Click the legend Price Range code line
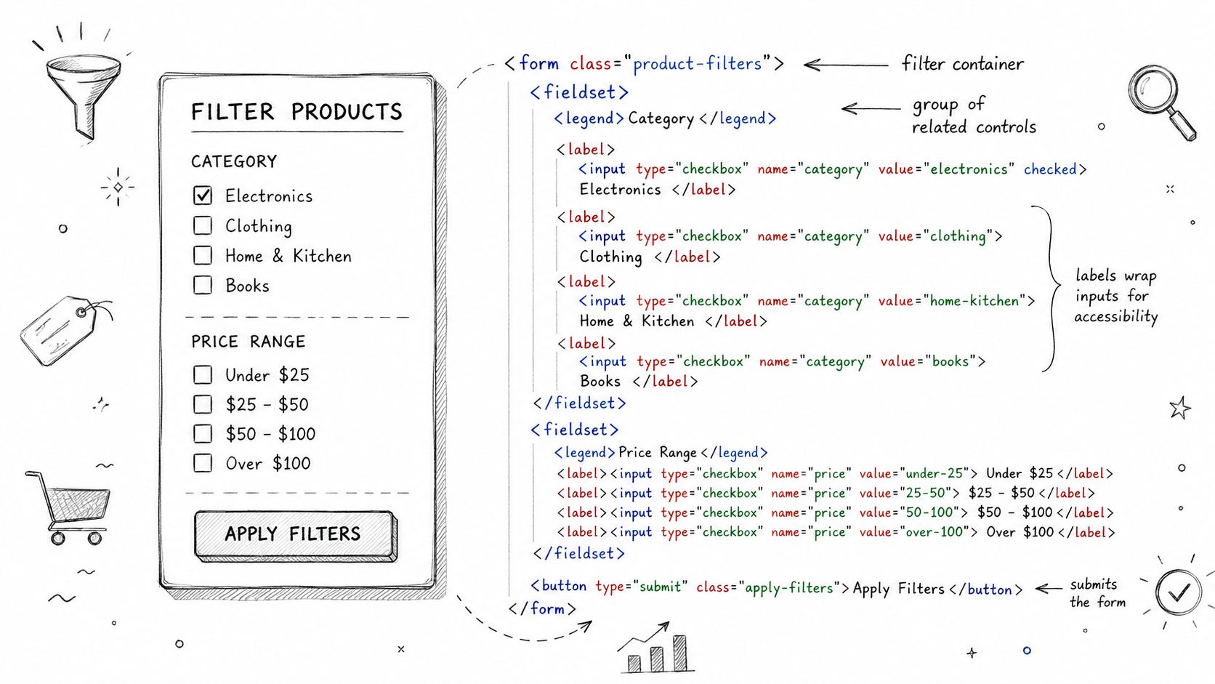This screenshot has height=684, width=1215. click(661, 453)
